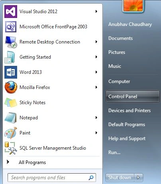This screenshot has width=161, height=184.
Task: Open the Visual Studio 2012 icon
Action: point(11,12)
